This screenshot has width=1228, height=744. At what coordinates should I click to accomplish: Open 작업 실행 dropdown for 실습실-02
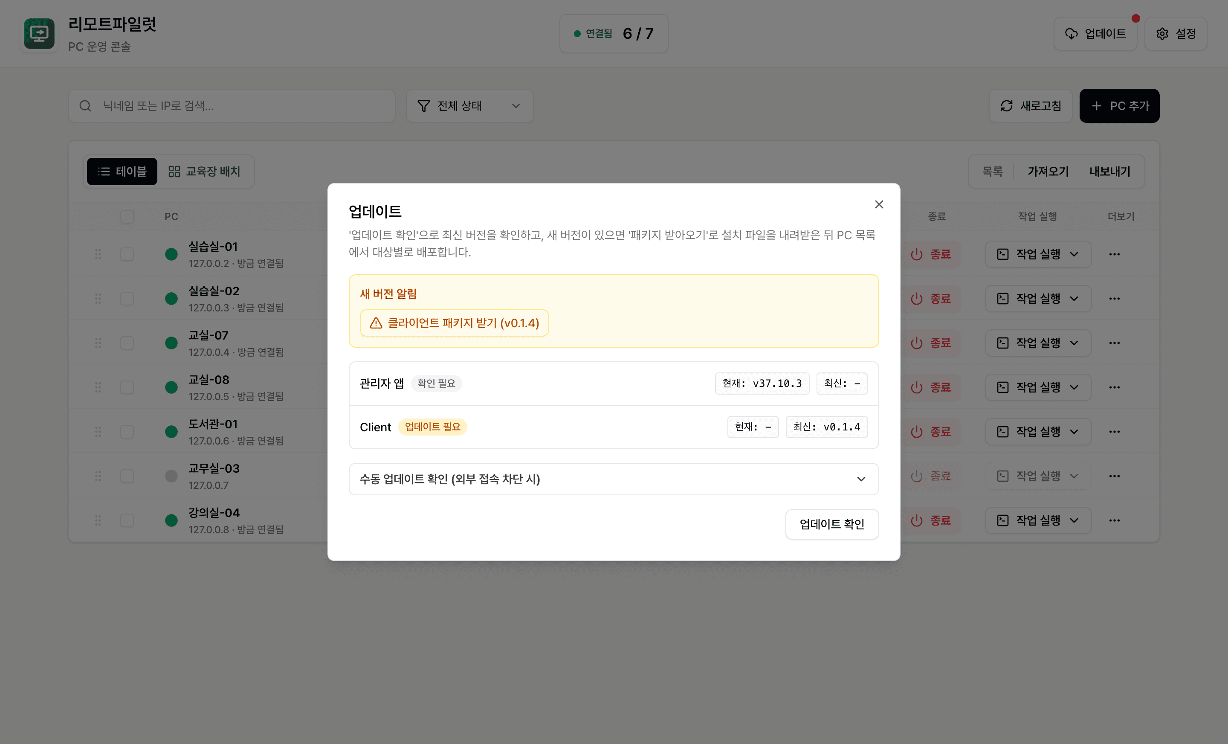[x=1038, y=299]
